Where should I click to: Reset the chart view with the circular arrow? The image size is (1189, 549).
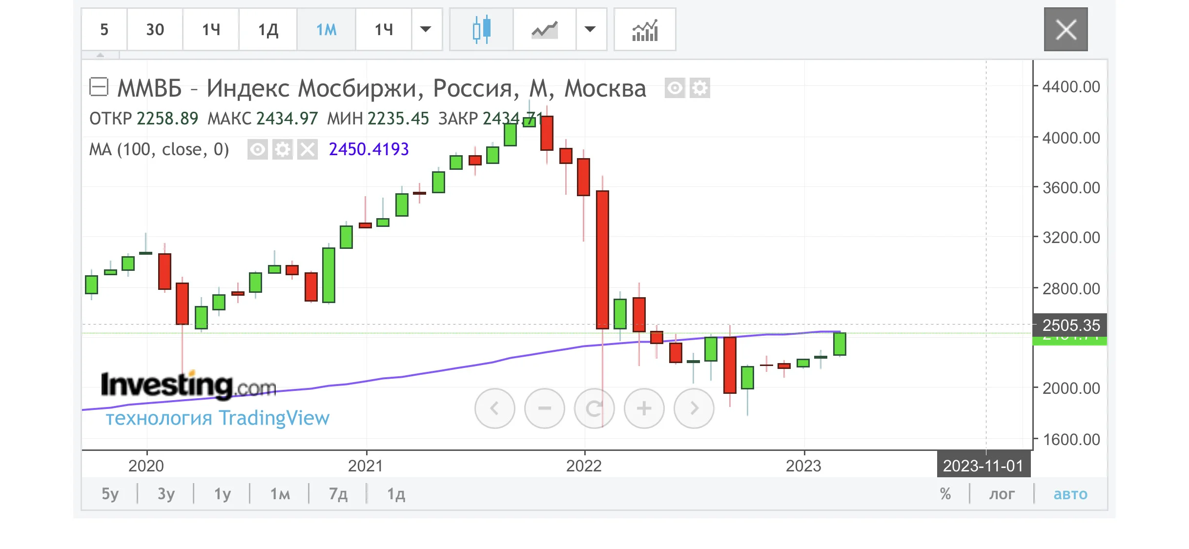[x=594, y=408]
